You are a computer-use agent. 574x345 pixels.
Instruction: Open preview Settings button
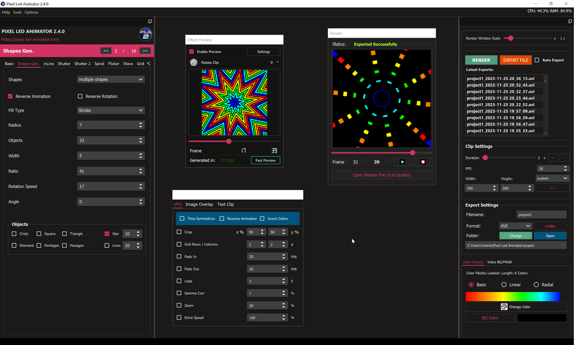click(263, 51)
